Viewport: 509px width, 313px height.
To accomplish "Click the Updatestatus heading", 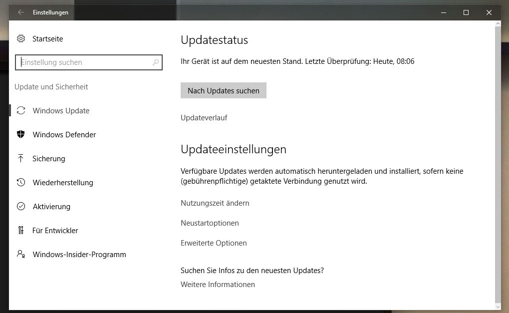I will 214,40.
